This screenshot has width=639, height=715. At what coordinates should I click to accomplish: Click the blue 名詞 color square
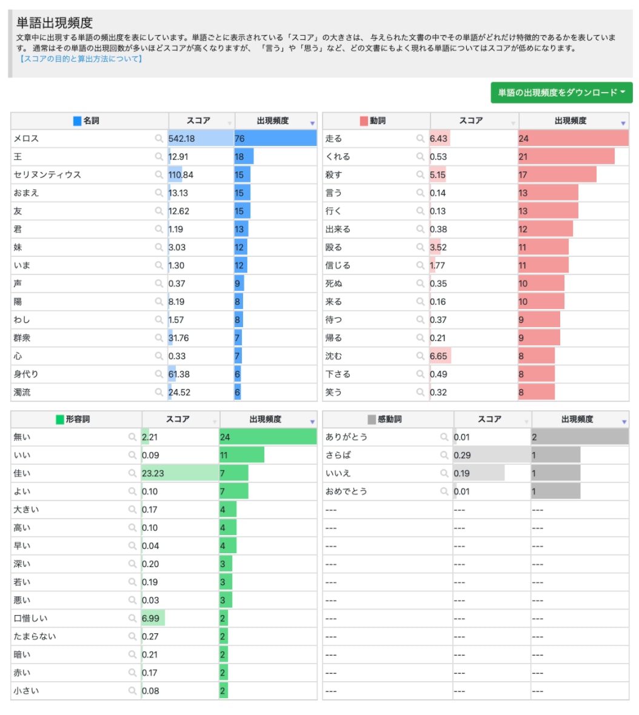coord(77,121)
